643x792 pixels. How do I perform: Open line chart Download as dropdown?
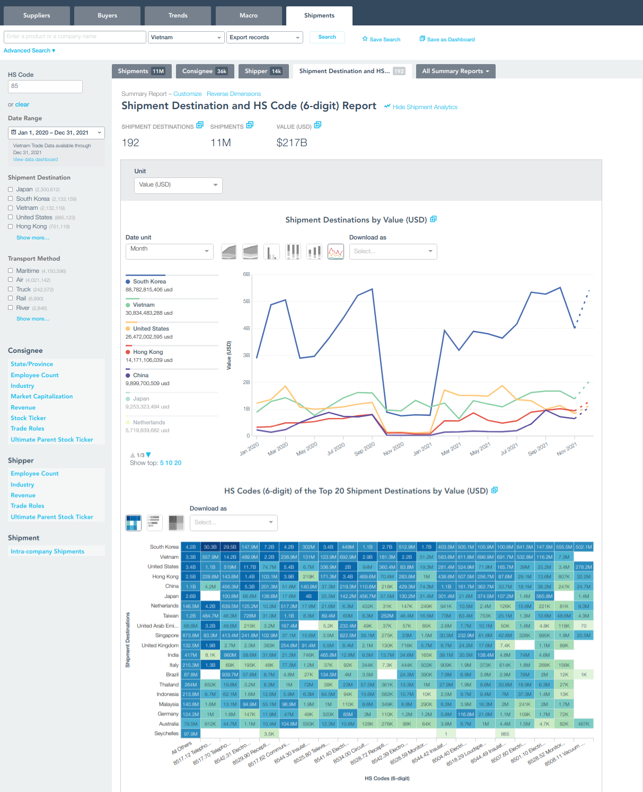click(393, 252)
